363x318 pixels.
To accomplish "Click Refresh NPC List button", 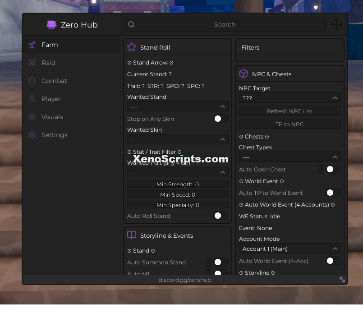I will click(289, 111).
